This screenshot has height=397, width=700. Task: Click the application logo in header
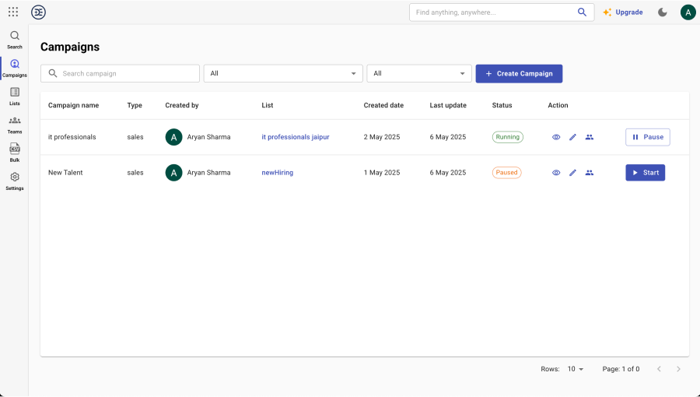click(38, 12)
